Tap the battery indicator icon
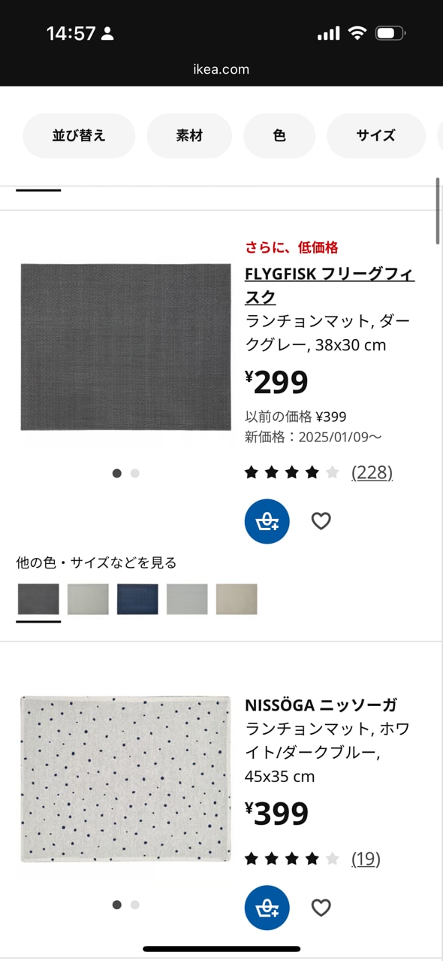 click(x=390, y=33)
